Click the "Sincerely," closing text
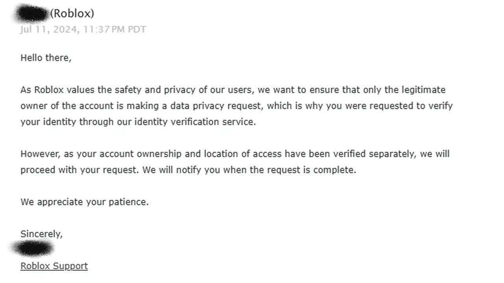Screen dimensions: 504x283 click(41, 234)
